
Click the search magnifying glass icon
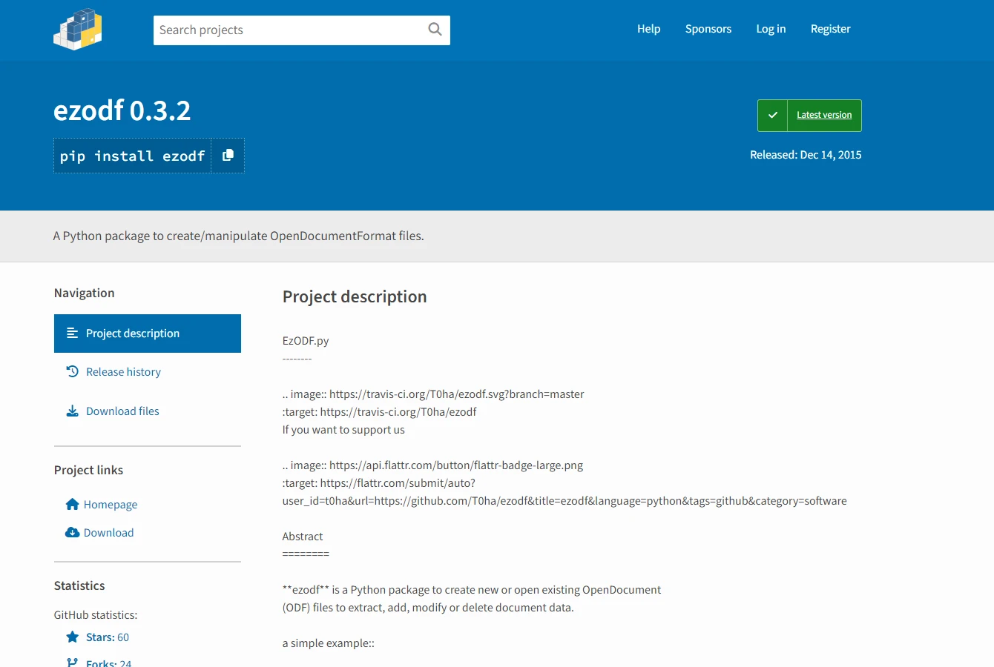point(435,30)
